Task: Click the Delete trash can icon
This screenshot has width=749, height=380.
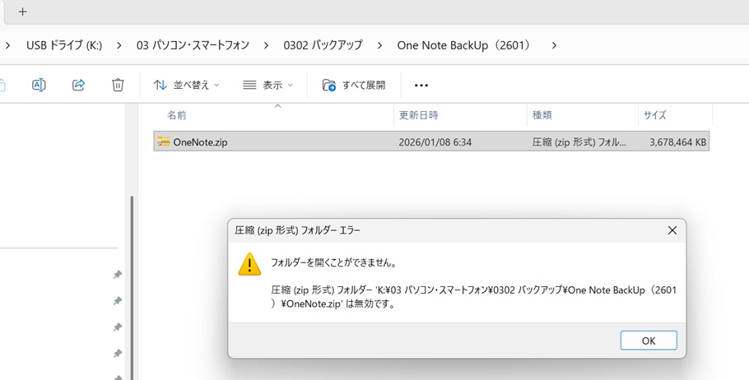Action: point(118,85)
